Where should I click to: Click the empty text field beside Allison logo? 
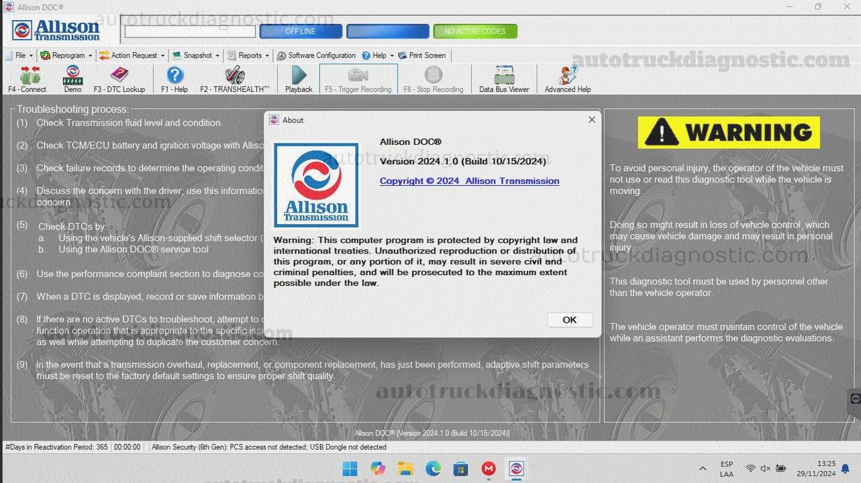click(190, 32)
